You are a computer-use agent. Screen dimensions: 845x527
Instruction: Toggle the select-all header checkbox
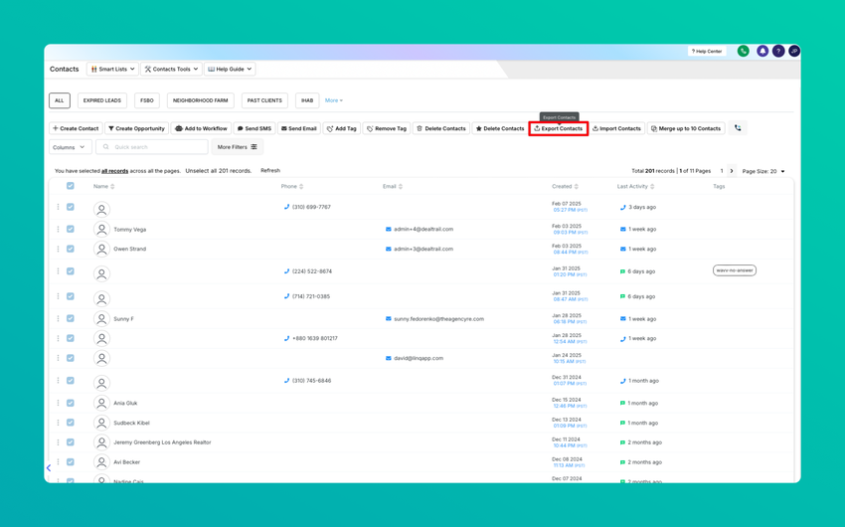point(70,186)
